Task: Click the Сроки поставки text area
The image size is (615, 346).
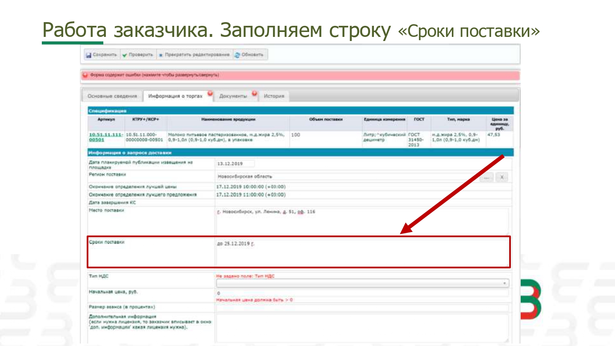Action: click(362, 252)
